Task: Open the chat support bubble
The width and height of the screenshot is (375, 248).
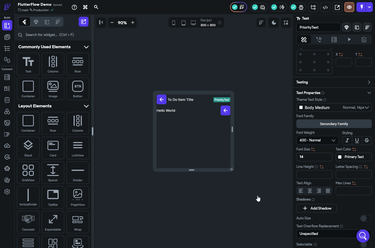Action: tap(363, 236)
